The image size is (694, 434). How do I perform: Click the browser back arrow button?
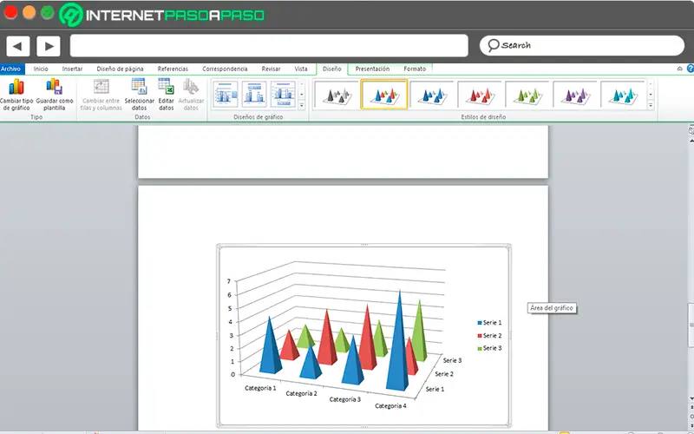pyautogui.click(x=17, y=46)
